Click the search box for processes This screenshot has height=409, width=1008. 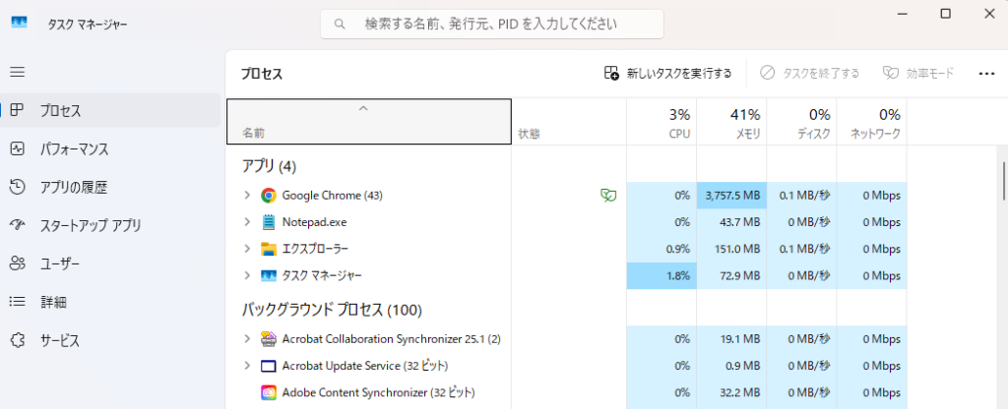(x=492, y=24)
